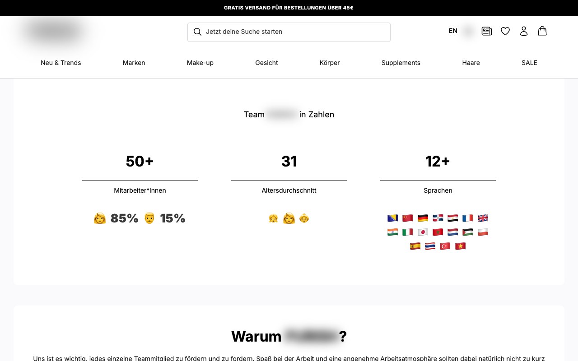Select the blurred language option beside EN
This screenshot has height=361, width=578.
[469, 31]
